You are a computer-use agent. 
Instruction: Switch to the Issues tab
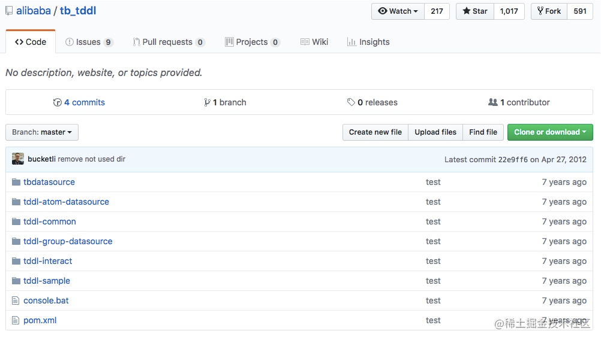(x=89, y=42)
